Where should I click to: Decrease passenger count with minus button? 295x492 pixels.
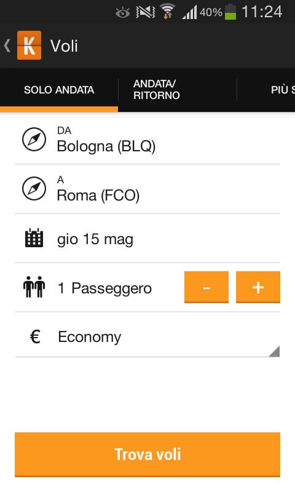(206, 287)
